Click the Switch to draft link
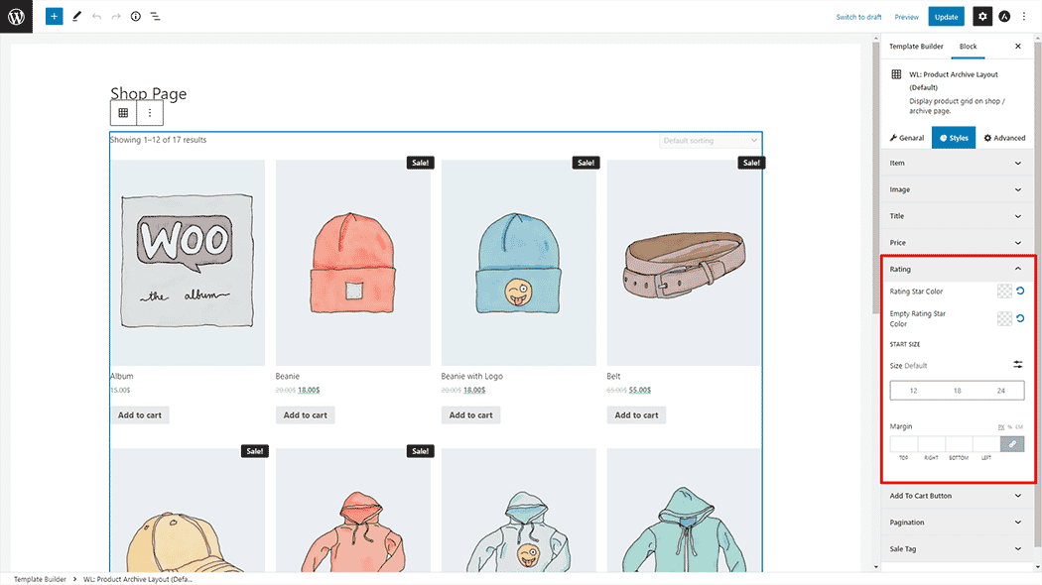 coord(858,17)
